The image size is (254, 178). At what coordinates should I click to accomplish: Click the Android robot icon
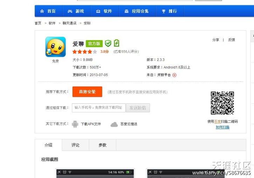pyautogui.click(x=75, y=124)
